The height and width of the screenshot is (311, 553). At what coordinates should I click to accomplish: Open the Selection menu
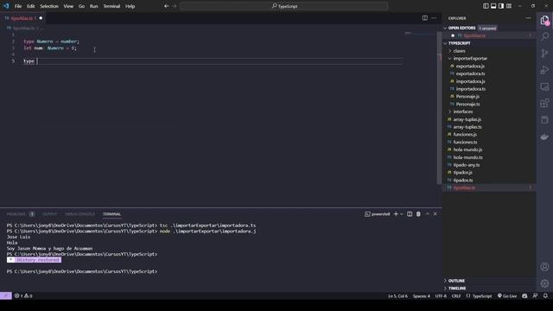(x=49, y=6)
